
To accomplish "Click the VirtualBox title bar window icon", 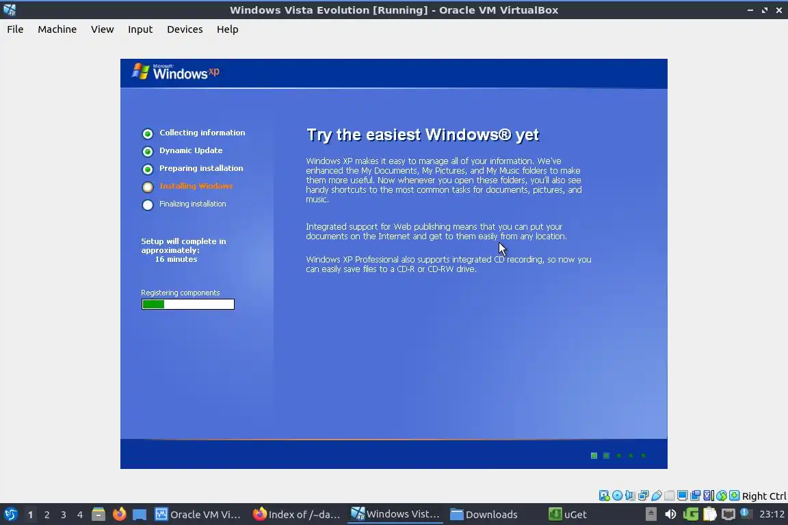I will pos(10,10).
